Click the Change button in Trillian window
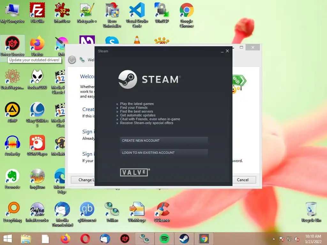Viewport: 327px width, 245px height. (83, 180)
